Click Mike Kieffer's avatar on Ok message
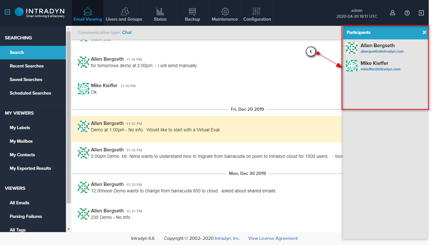The width and height of the screenshot is (432, 245). (x=84, y=88)
